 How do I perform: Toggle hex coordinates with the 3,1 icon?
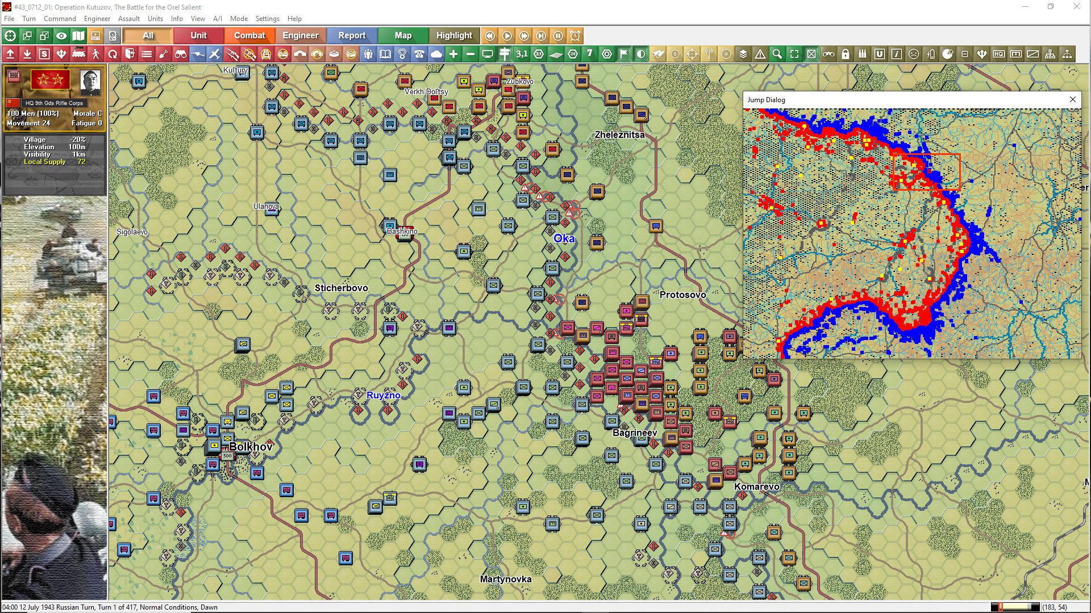click(522, 54)
